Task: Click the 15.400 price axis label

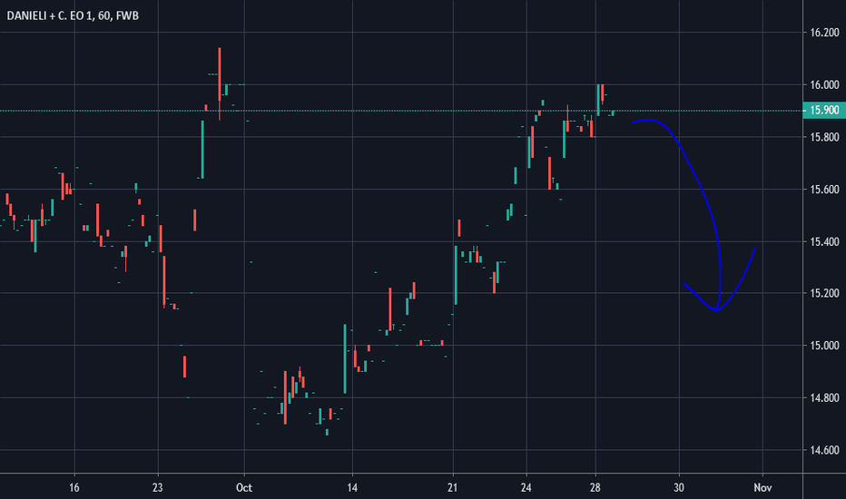Action: coord(824,241)
